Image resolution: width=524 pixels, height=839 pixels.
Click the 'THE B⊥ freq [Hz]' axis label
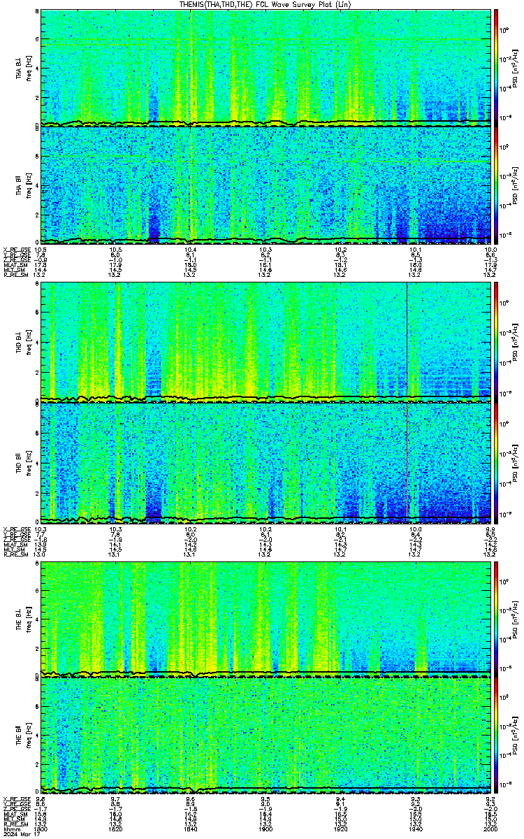pos(22,618)
